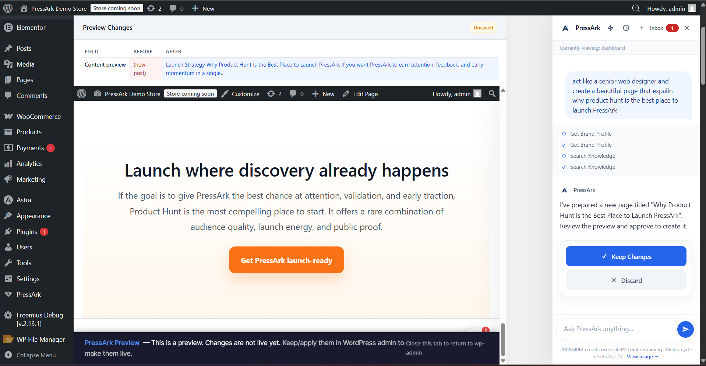Screen dimensions: 706x366
Task: Open chat history clock icon
Action: tap(626, 28)
